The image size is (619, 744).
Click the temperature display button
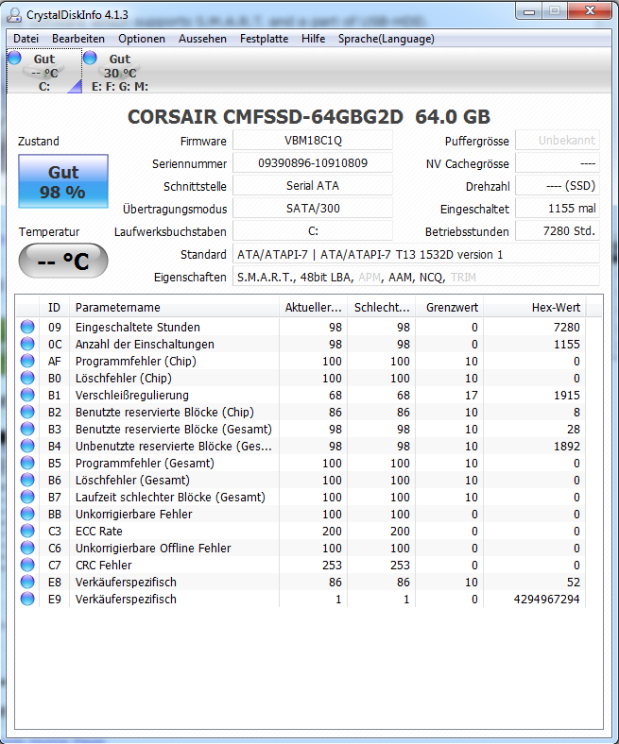pyautogui.click(x=63, y=261)
